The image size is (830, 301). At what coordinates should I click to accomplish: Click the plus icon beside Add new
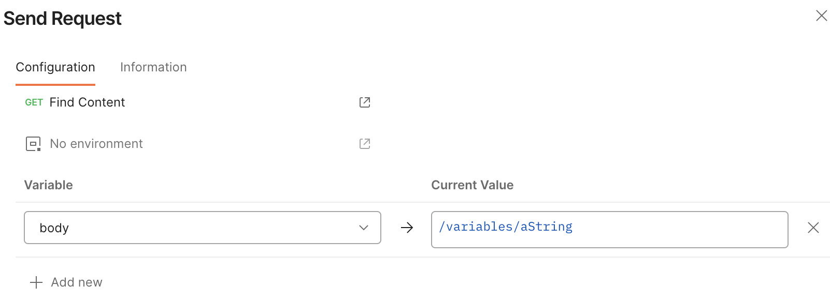pos(35,282)
